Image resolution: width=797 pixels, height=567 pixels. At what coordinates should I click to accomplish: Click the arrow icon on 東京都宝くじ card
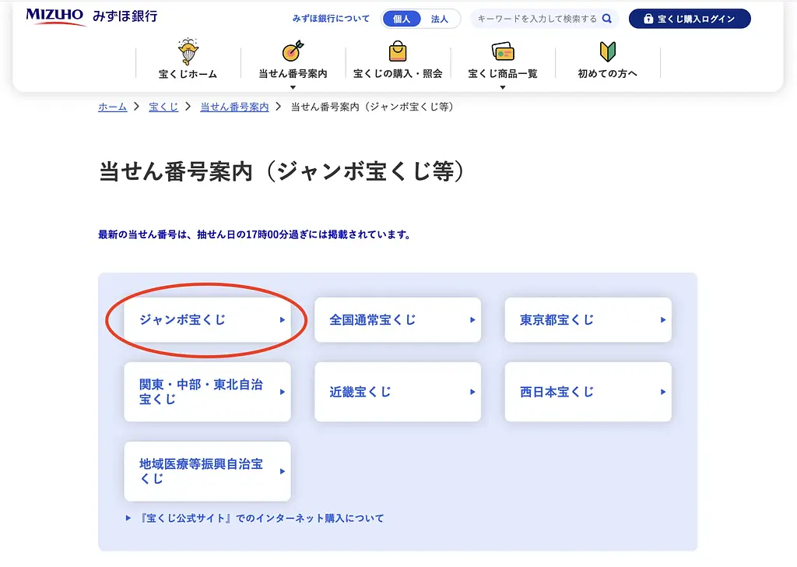pos(662,319)
